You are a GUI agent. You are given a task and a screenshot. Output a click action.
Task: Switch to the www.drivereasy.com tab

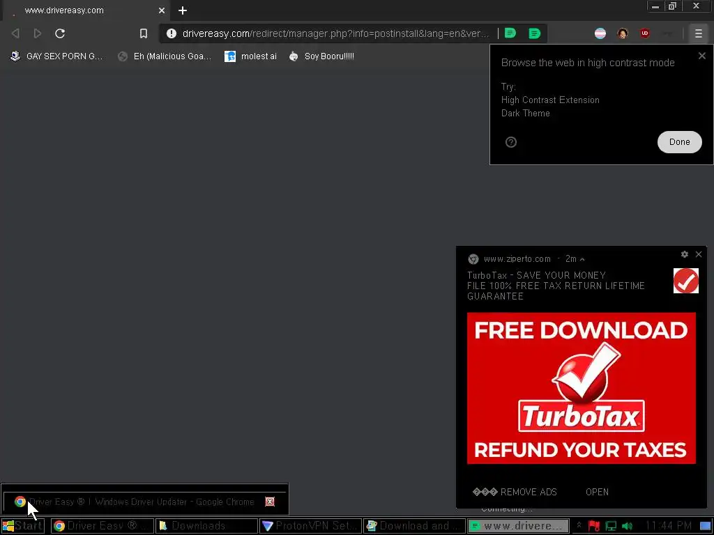click(x=86, y=10)
